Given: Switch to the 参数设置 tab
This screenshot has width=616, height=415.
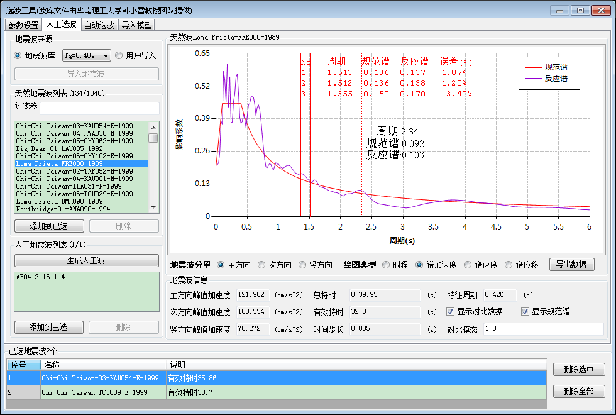Looking at the screenshot, I should pos(23,25).
